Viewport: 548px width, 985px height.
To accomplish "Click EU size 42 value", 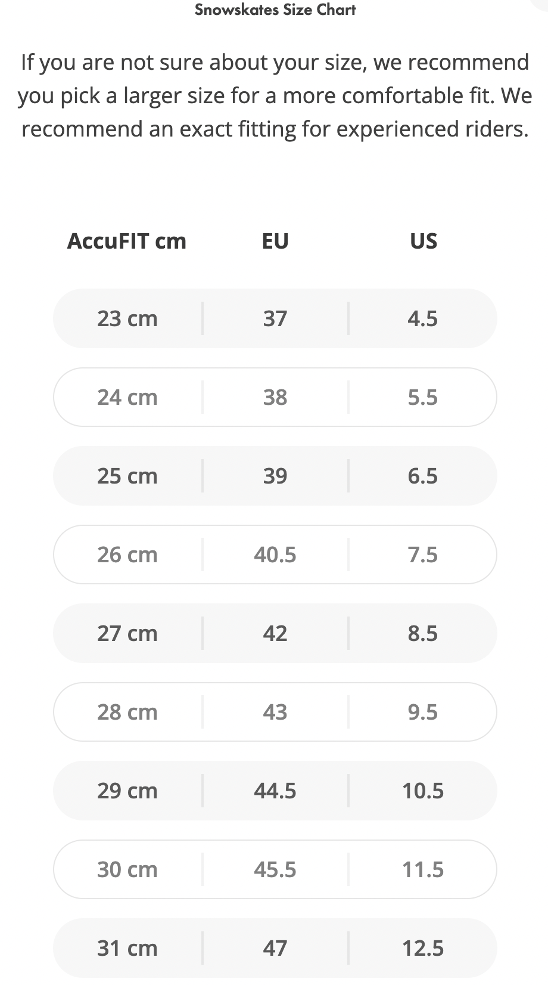I will (x=275, y=633).
